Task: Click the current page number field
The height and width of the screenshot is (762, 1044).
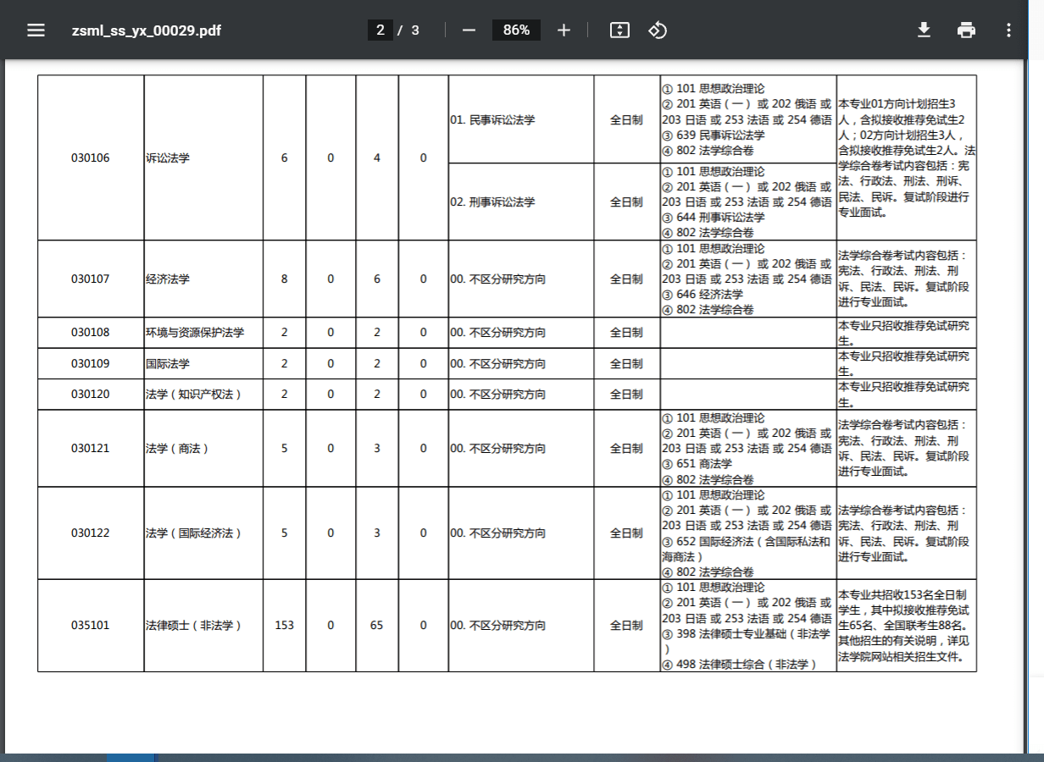Action: point(380,30)
